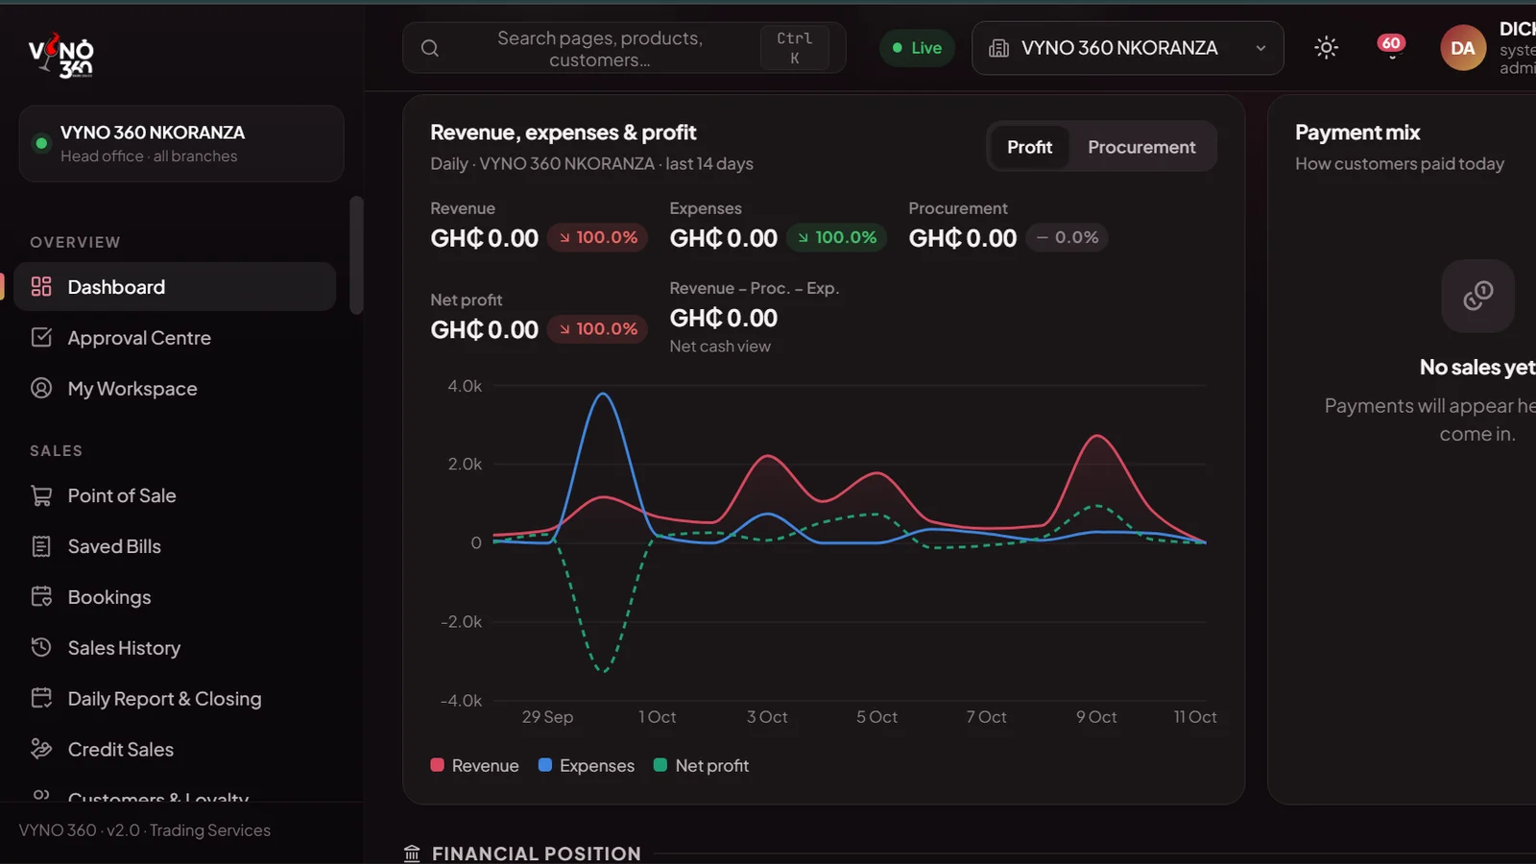The height and width of the screenshot is (864, 1536).
Task: Click the Point of Sale cart icon
Action: coord(41,495)
